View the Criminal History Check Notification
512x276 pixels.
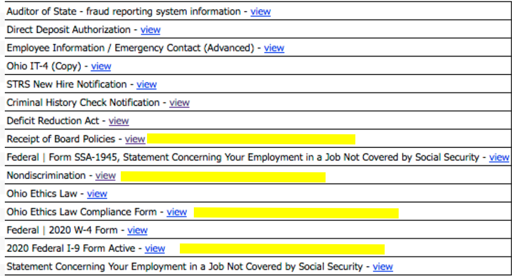point(179,103)
